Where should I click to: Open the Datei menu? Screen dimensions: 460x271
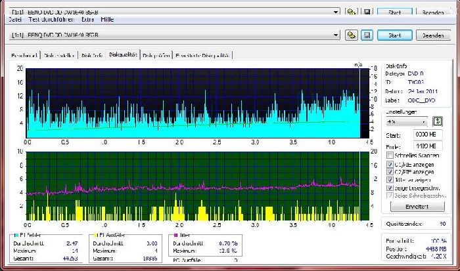point(15,19)
